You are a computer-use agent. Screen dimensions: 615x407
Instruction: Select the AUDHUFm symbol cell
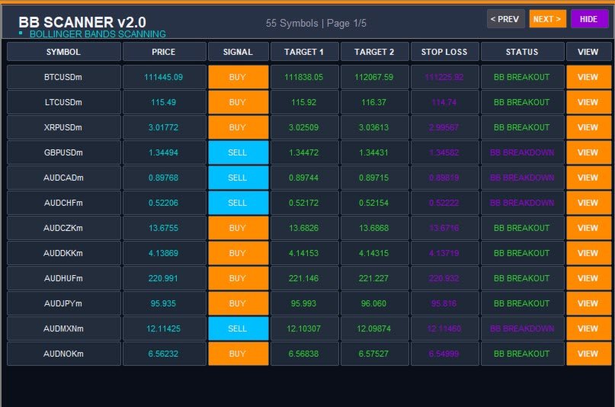pos(63,277)
